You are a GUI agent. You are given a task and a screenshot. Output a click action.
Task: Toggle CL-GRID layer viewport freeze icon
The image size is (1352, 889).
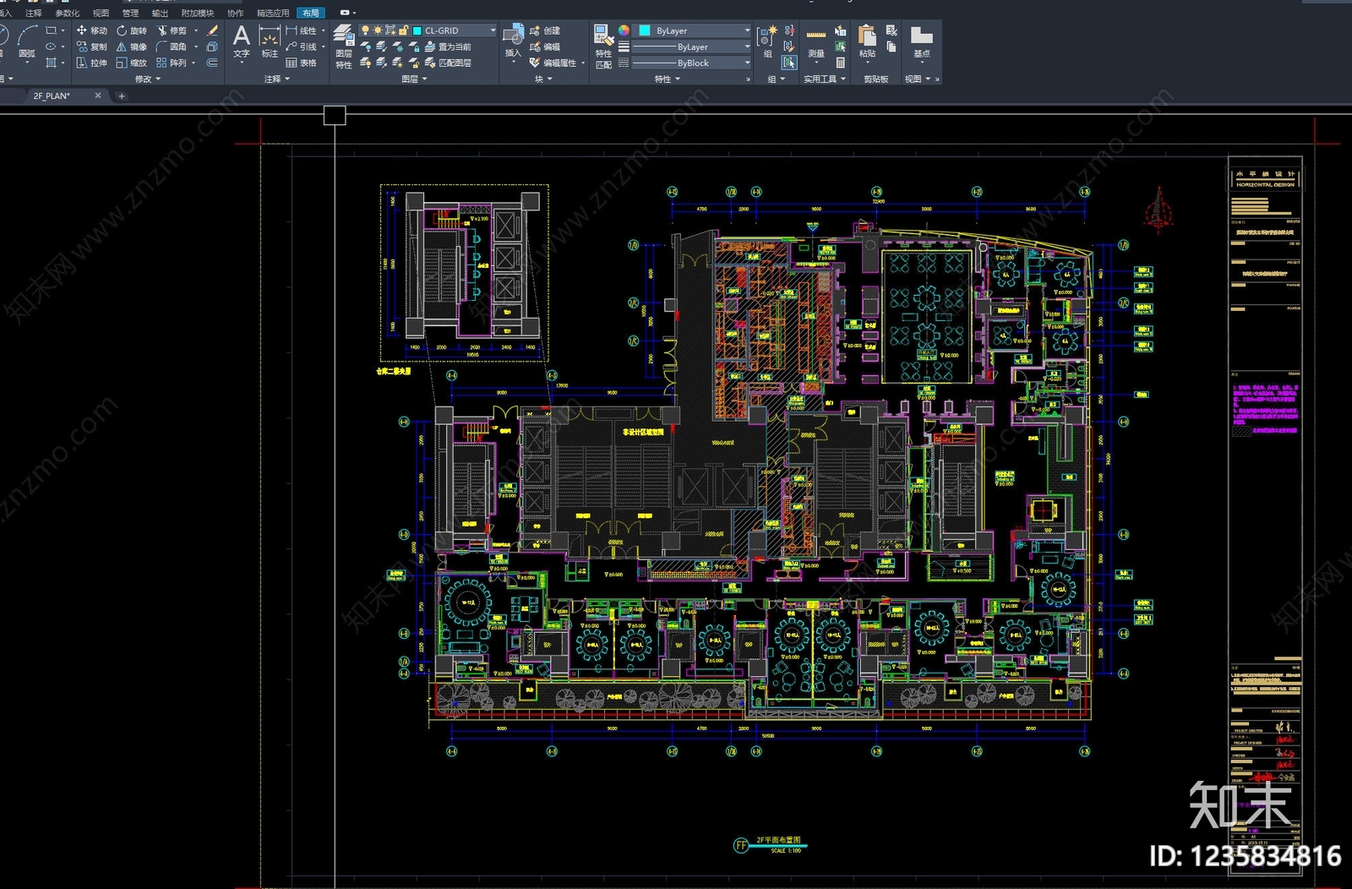pyautogui.click(x=390, y=30)
